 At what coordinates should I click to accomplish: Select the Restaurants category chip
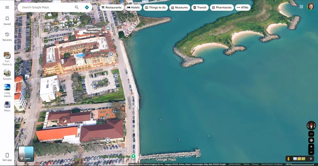[111, 7]
